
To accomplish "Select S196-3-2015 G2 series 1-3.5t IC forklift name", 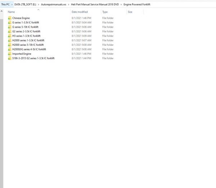I will click(x=33, y=58).
